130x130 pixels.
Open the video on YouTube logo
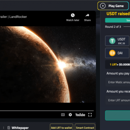pos(80,115)
